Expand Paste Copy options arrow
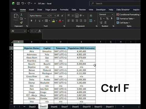The width and height of the screenshot is (146, 109). pyautogui.click(x=25, y=18)
